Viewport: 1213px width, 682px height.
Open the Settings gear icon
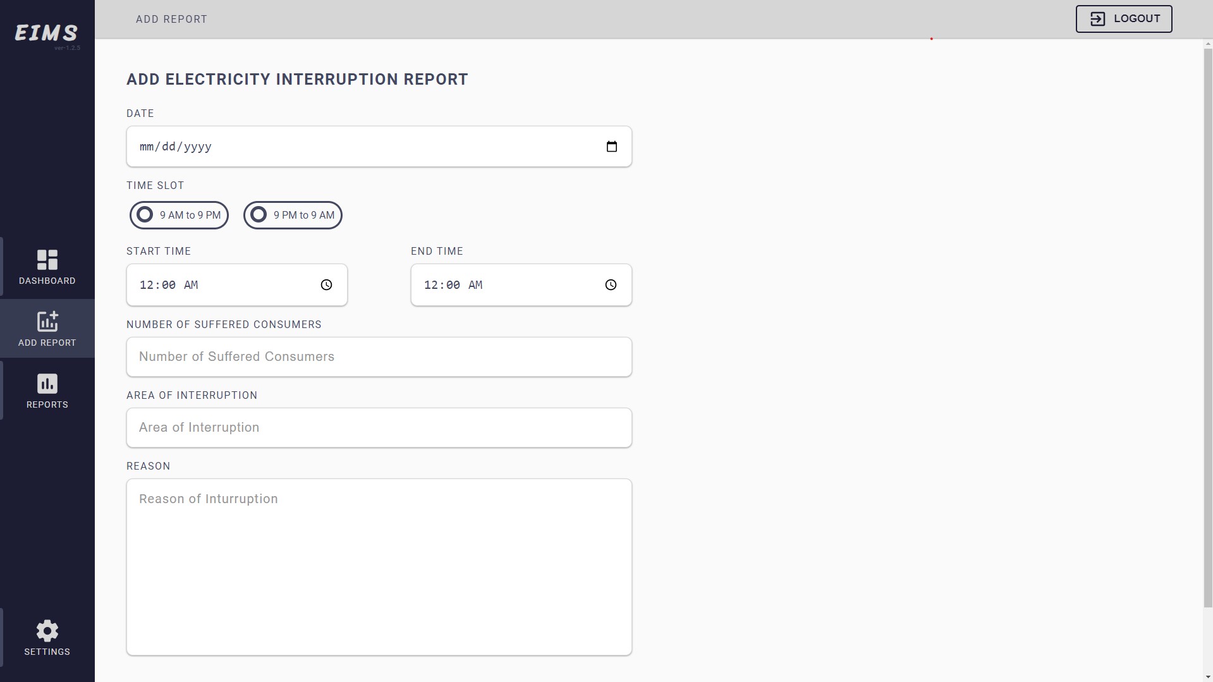(47, 631)
